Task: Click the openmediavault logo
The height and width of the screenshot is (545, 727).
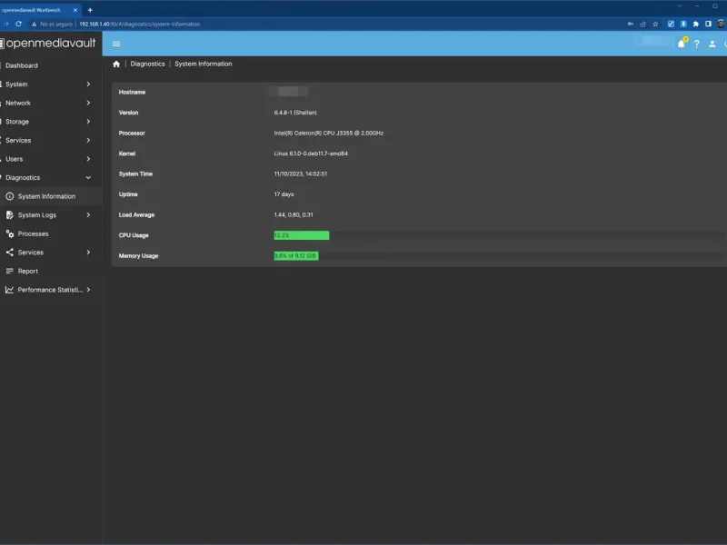Action: click(48, 43)
